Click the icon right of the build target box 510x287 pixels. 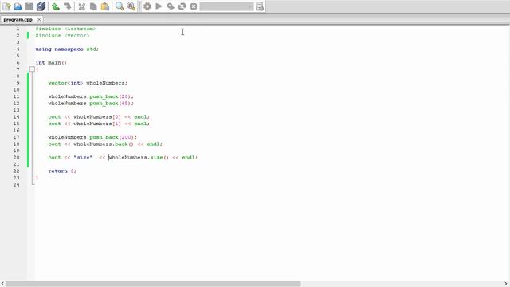260,6
